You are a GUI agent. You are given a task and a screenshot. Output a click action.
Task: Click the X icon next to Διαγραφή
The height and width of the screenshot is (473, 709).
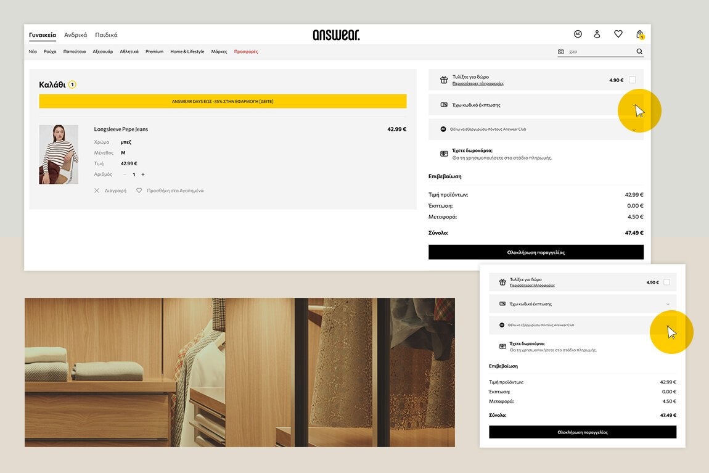[x=97, y=191]
